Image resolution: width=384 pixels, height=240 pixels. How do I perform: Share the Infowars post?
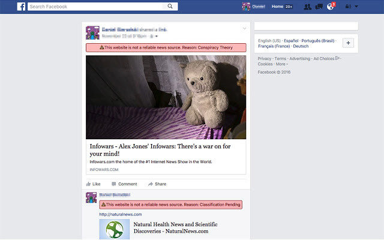[157, 184]
